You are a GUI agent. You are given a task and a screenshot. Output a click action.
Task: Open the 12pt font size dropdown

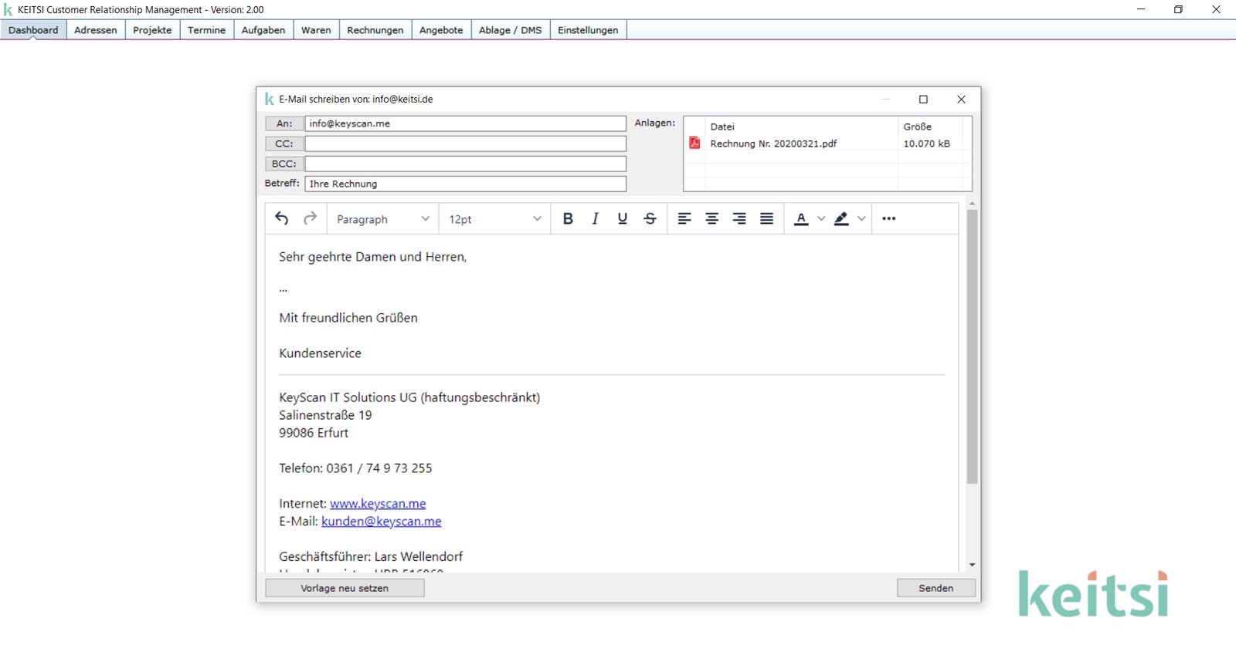tap(494, 219)
